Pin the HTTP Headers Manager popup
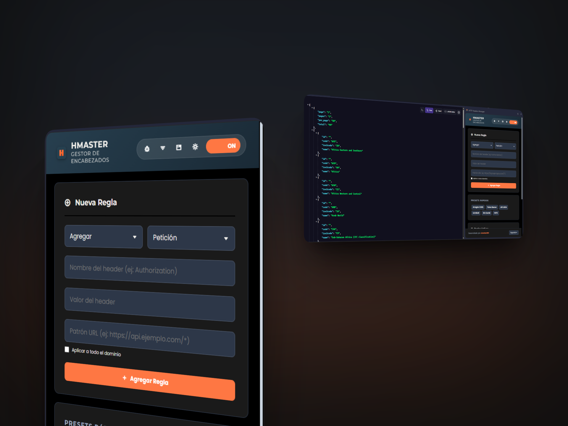The height and width of the screenshot is (426, 568). pos(518,113)
